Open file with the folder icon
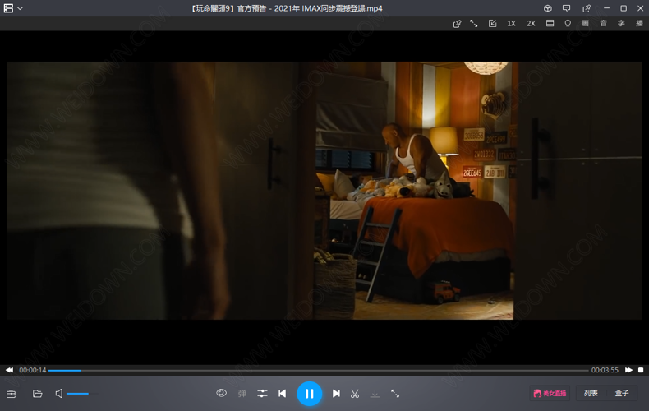This screenshot has width=649, height=411. (x=37, y=394)
